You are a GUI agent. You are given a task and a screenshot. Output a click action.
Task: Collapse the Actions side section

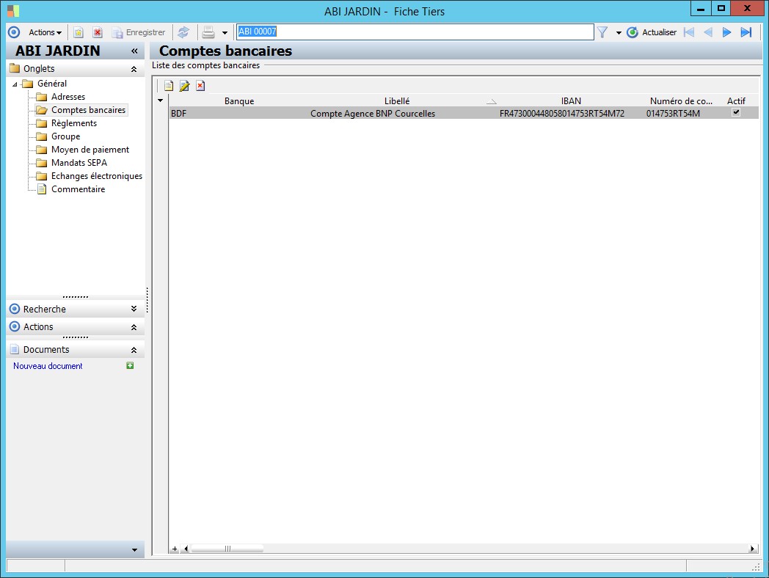click(x=134, y=327)
